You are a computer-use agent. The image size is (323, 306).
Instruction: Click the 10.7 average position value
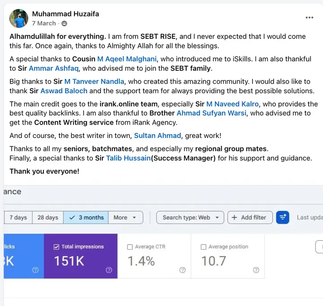pyautogui.click(x=214, y=261)
